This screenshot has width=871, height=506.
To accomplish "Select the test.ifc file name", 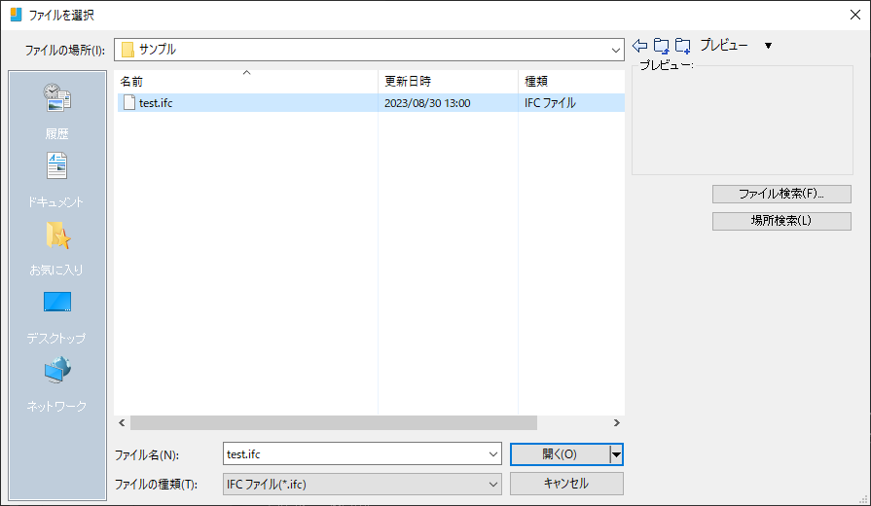I will [x=156, y=103].
